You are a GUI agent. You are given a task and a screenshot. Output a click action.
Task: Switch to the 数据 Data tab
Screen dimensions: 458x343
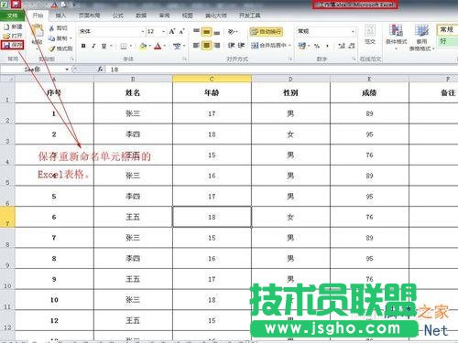[141, 16]
